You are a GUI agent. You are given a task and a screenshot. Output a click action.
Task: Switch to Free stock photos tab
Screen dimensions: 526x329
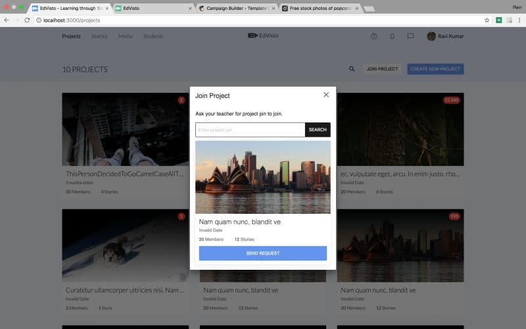pos(320,8)
